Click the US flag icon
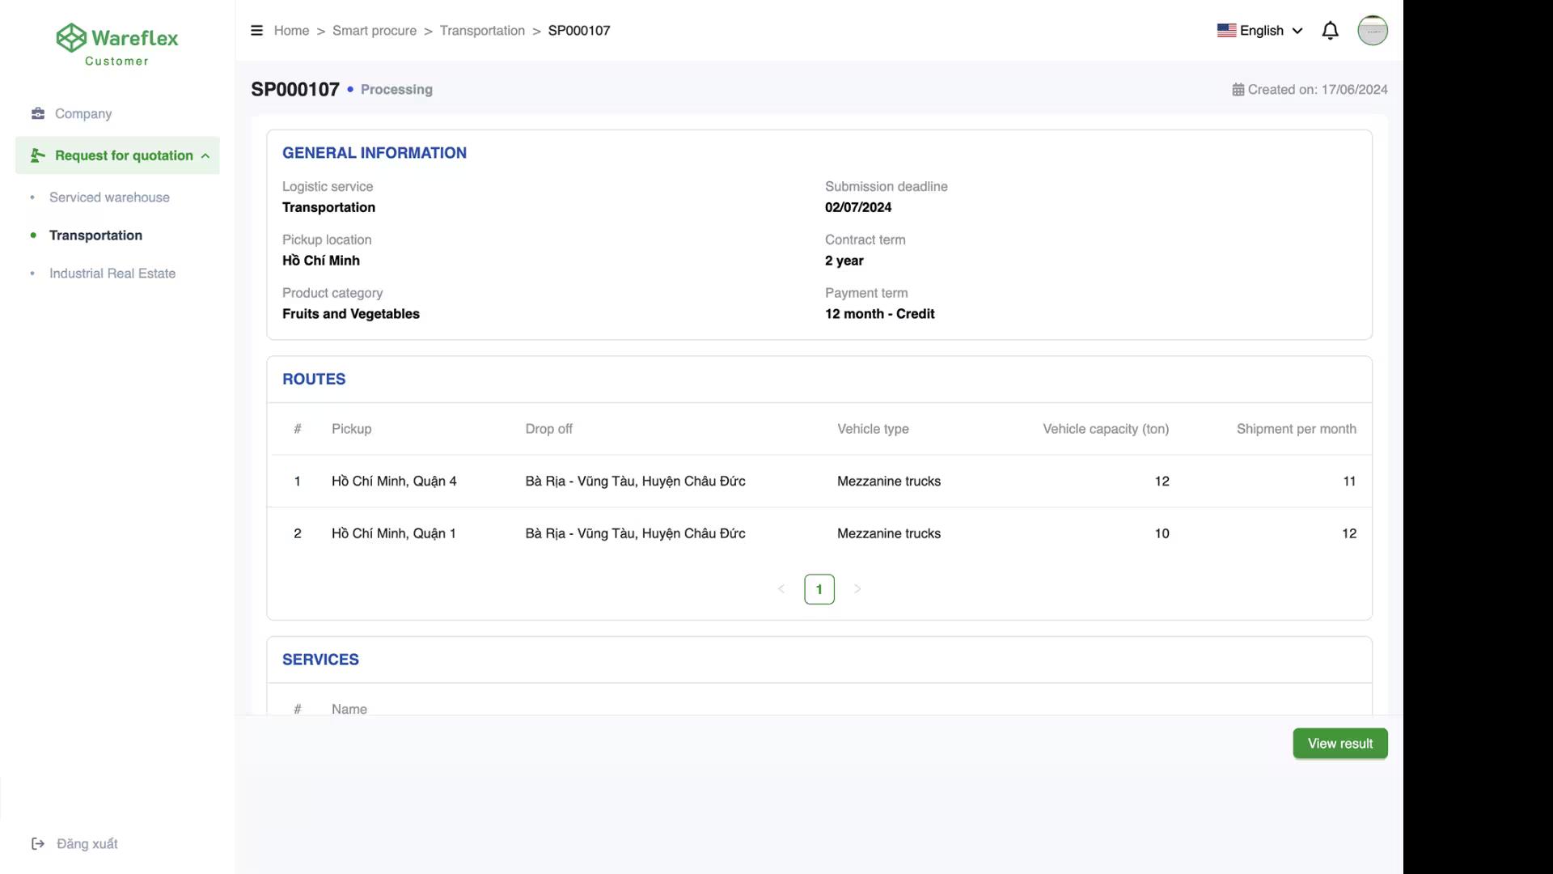 point(1226,31)
